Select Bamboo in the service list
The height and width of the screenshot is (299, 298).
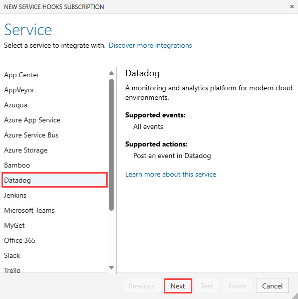(x=55, y=166)
